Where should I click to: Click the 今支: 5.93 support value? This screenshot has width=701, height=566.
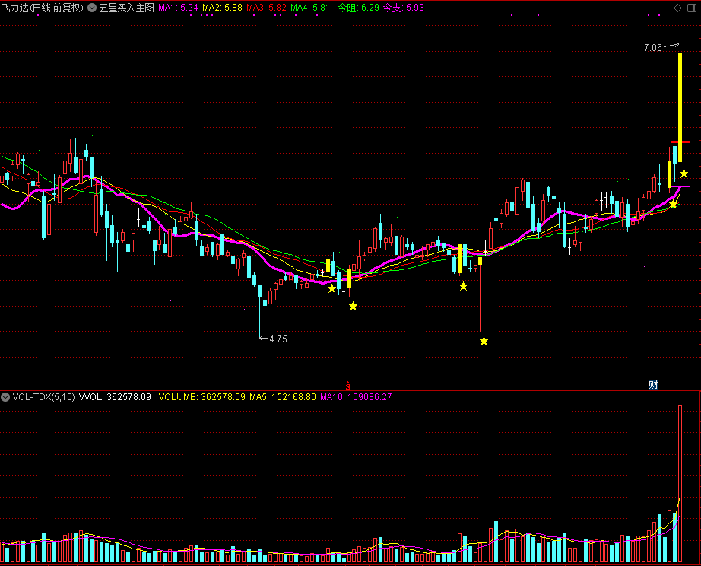[x=403, y=8]
